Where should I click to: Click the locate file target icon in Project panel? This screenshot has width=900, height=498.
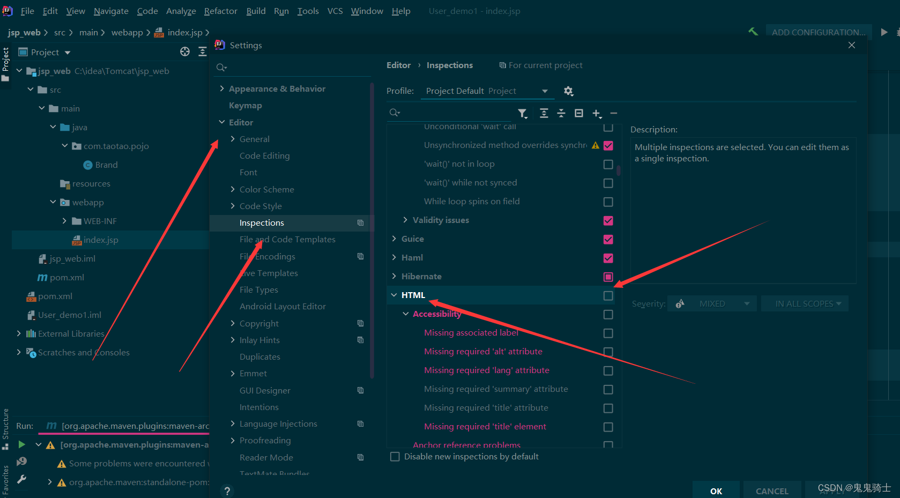[185, 51]
